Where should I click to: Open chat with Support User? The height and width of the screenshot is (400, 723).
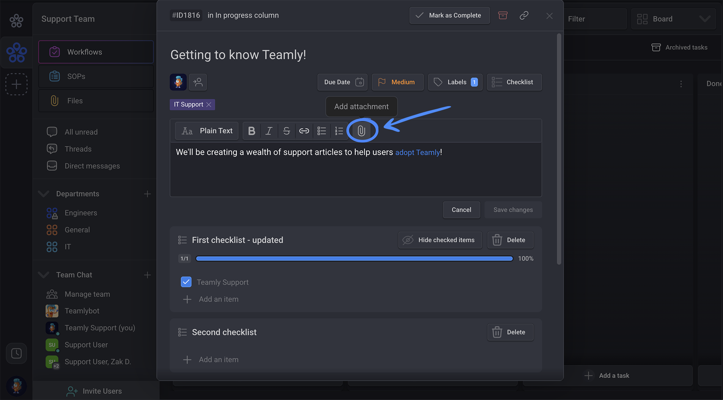pos(86,345)
